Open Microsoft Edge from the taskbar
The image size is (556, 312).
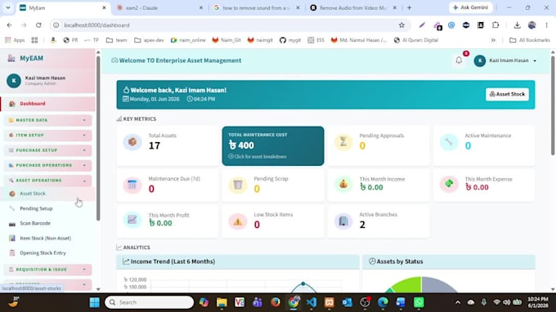pos(383,302)
